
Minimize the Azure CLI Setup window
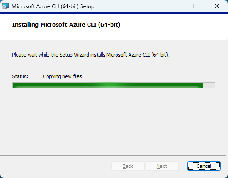(x=175, y=6)
